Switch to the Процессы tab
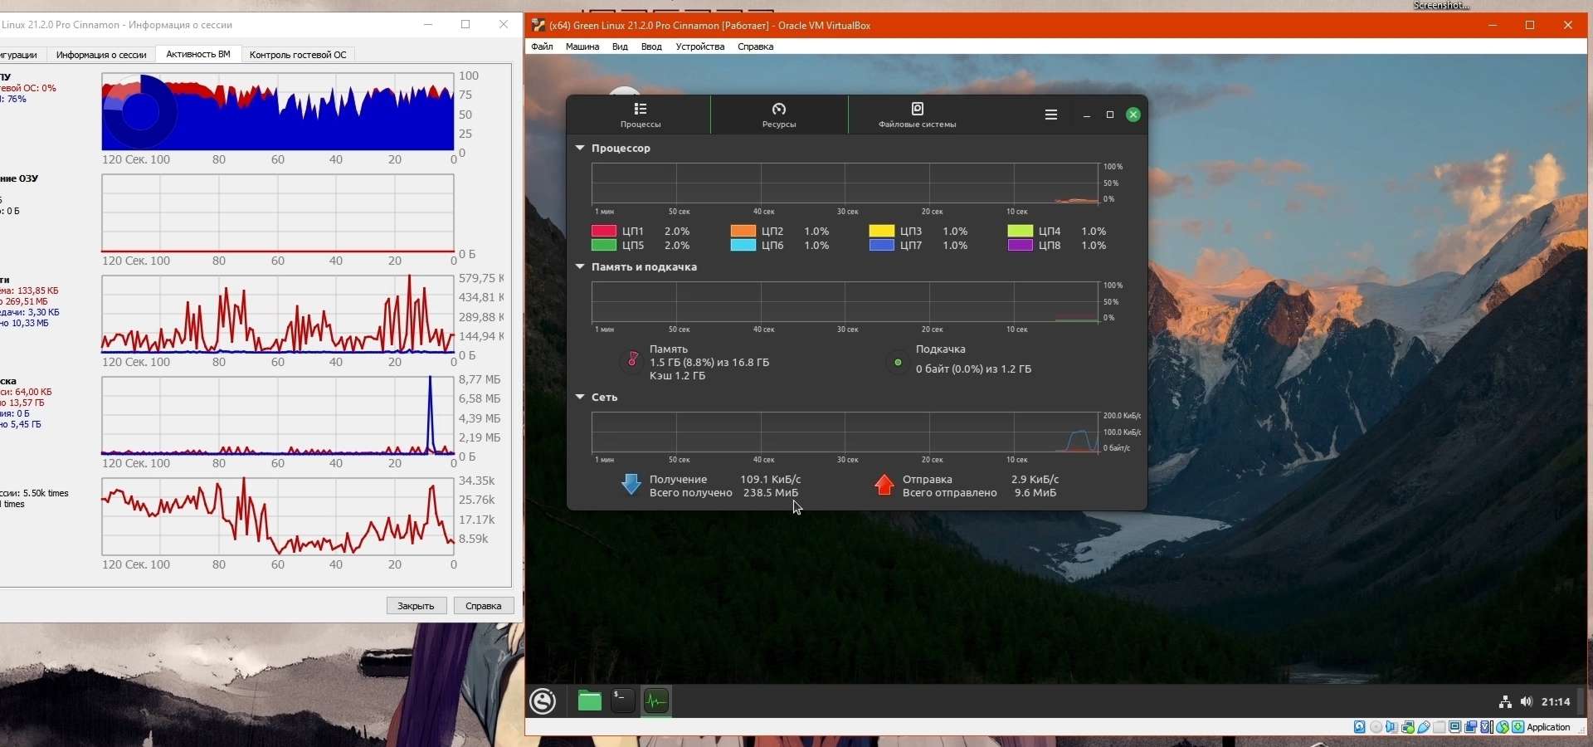The height and width of the screenshot is (747, 1593). [641, 115]
